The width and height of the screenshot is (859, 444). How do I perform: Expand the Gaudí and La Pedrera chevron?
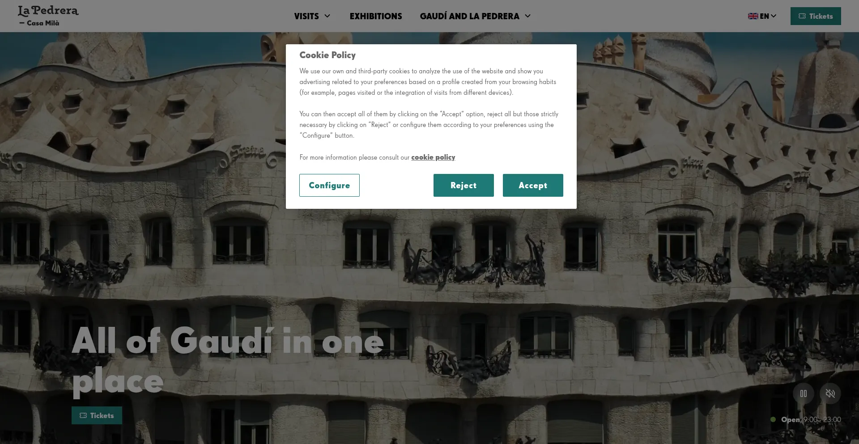(x=528, y=16)
